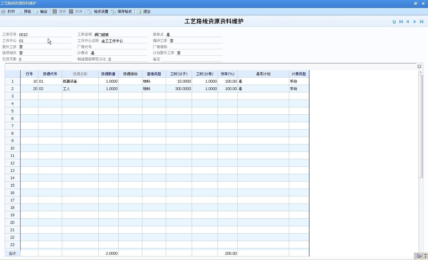428x260 pixels.
Task: Click the 基准类型 column header
Action: pos(154,74)
